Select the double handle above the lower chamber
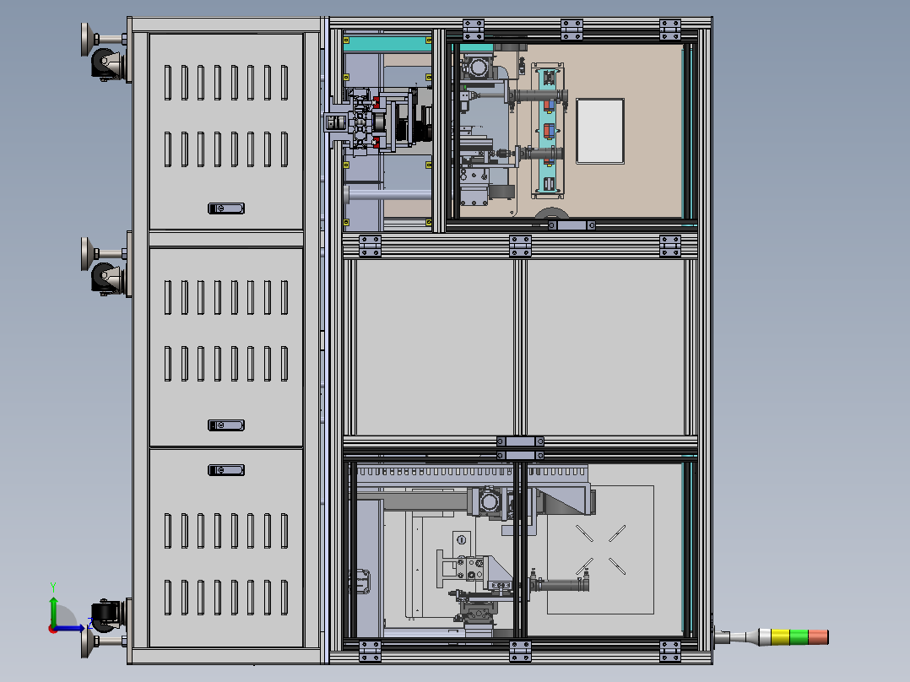This screenshot has width=910, height=682. click(521, 449)
